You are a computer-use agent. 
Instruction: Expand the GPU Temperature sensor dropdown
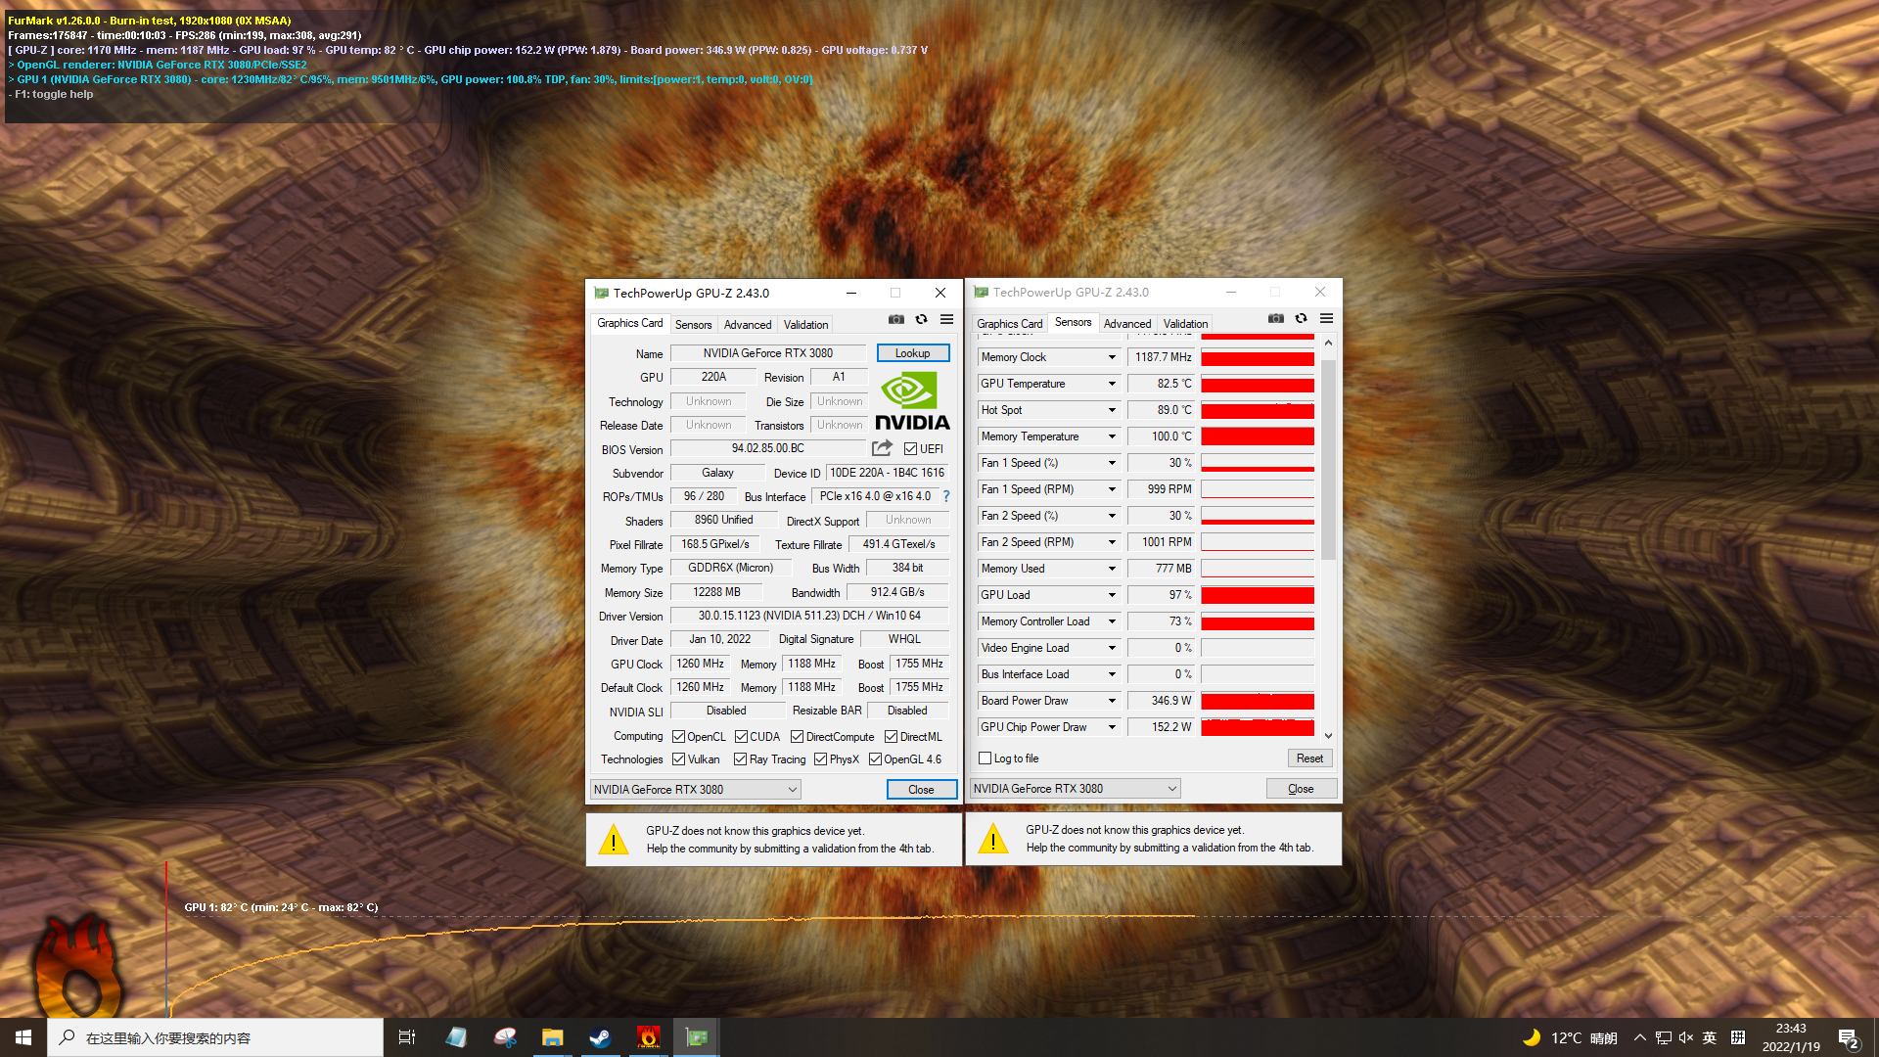coord(1111,382)
